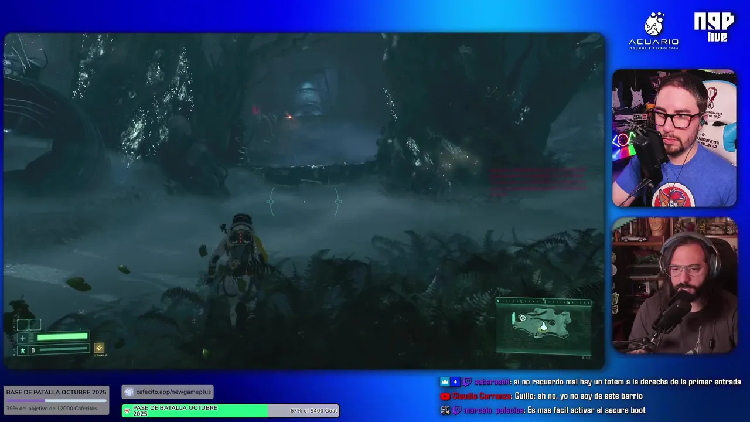Click the Acuario sponsor logo

653,30
